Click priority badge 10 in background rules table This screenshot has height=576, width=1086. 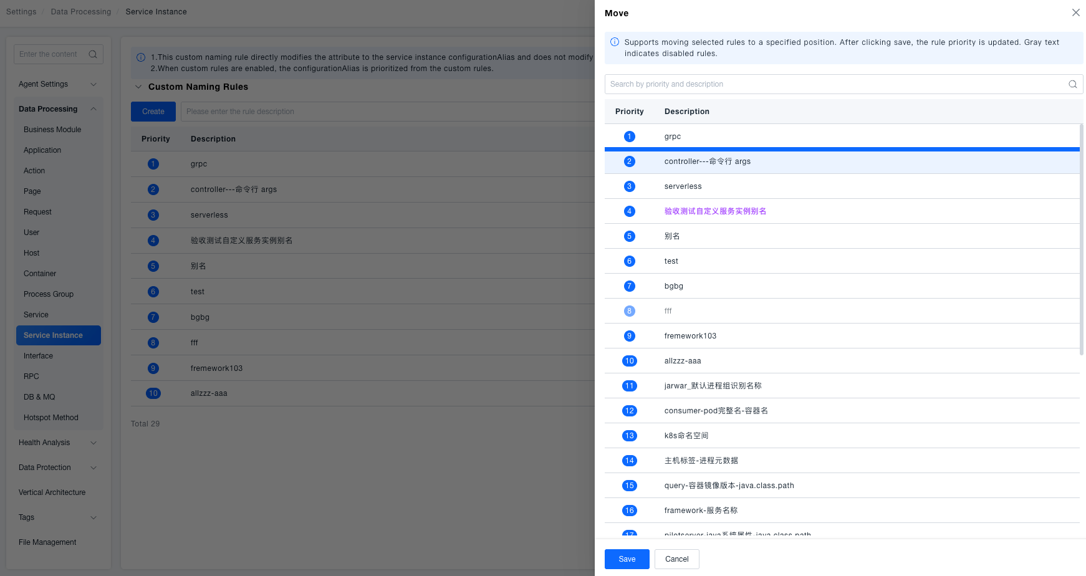tap(153, 393)
